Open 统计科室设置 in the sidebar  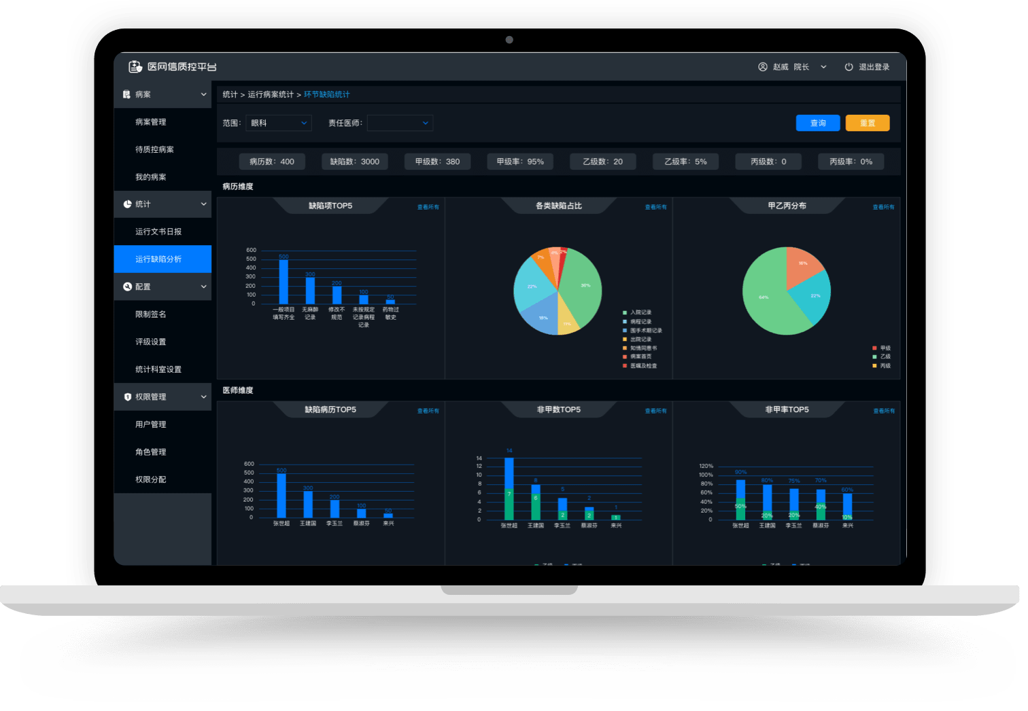(162, 369)
